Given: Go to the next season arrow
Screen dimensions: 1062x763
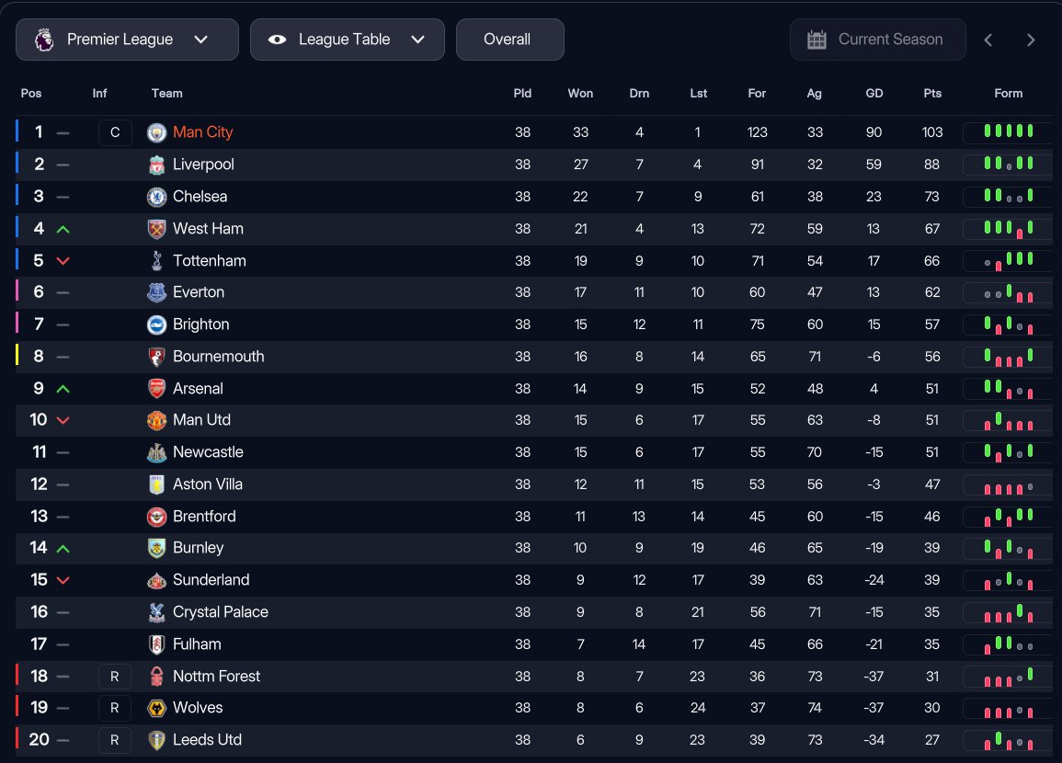Looking at the screenshot, I should pyautogui.click(x=1031, y=40).
